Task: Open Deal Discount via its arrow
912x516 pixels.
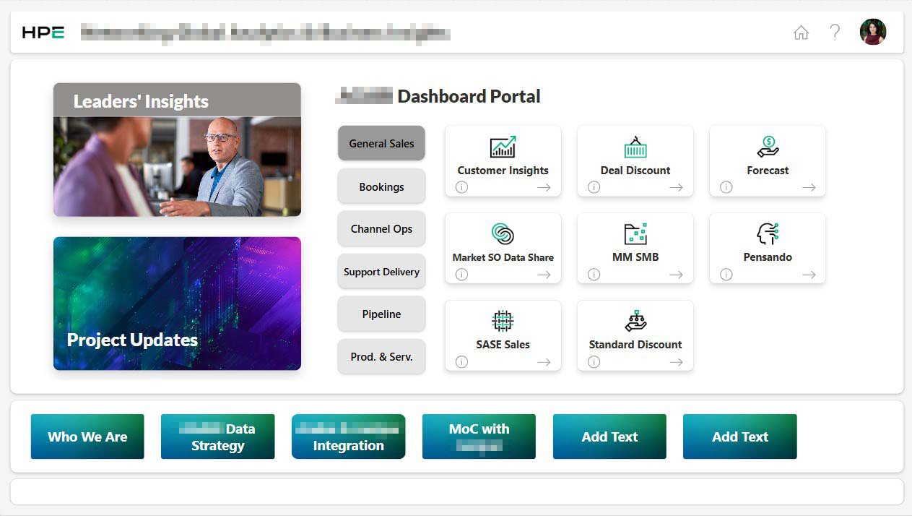Action: point(677,187)
